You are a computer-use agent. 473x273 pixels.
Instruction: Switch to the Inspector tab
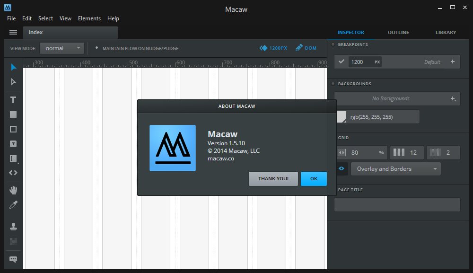(351, 32)
